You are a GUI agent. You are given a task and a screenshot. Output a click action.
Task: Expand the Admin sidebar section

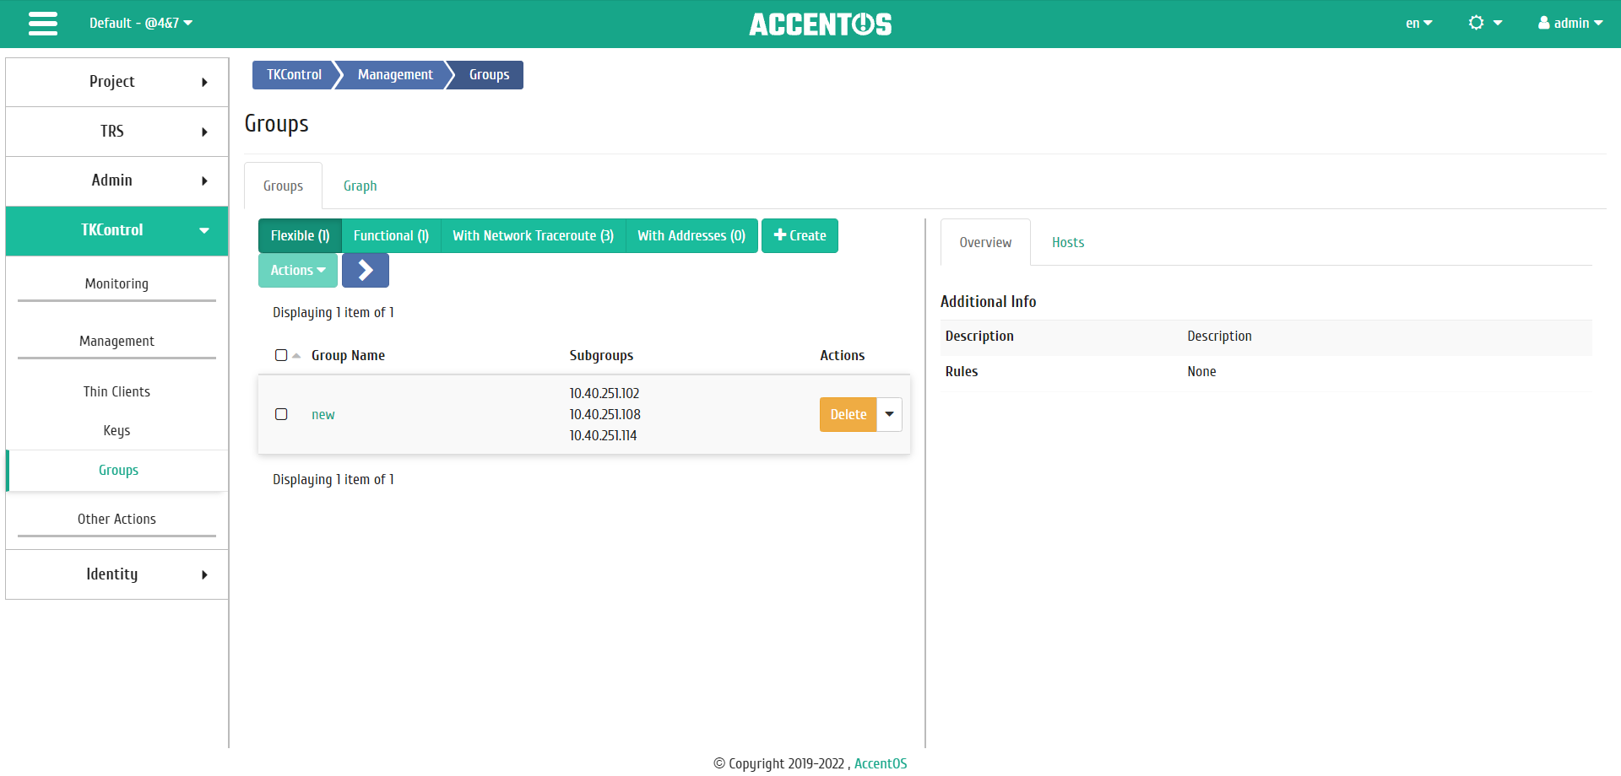pyautogui.click(x=117, y=181)
